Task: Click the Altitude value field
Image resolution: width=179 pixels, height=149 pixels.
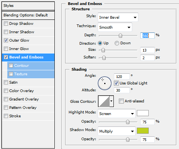Action: 122,90
